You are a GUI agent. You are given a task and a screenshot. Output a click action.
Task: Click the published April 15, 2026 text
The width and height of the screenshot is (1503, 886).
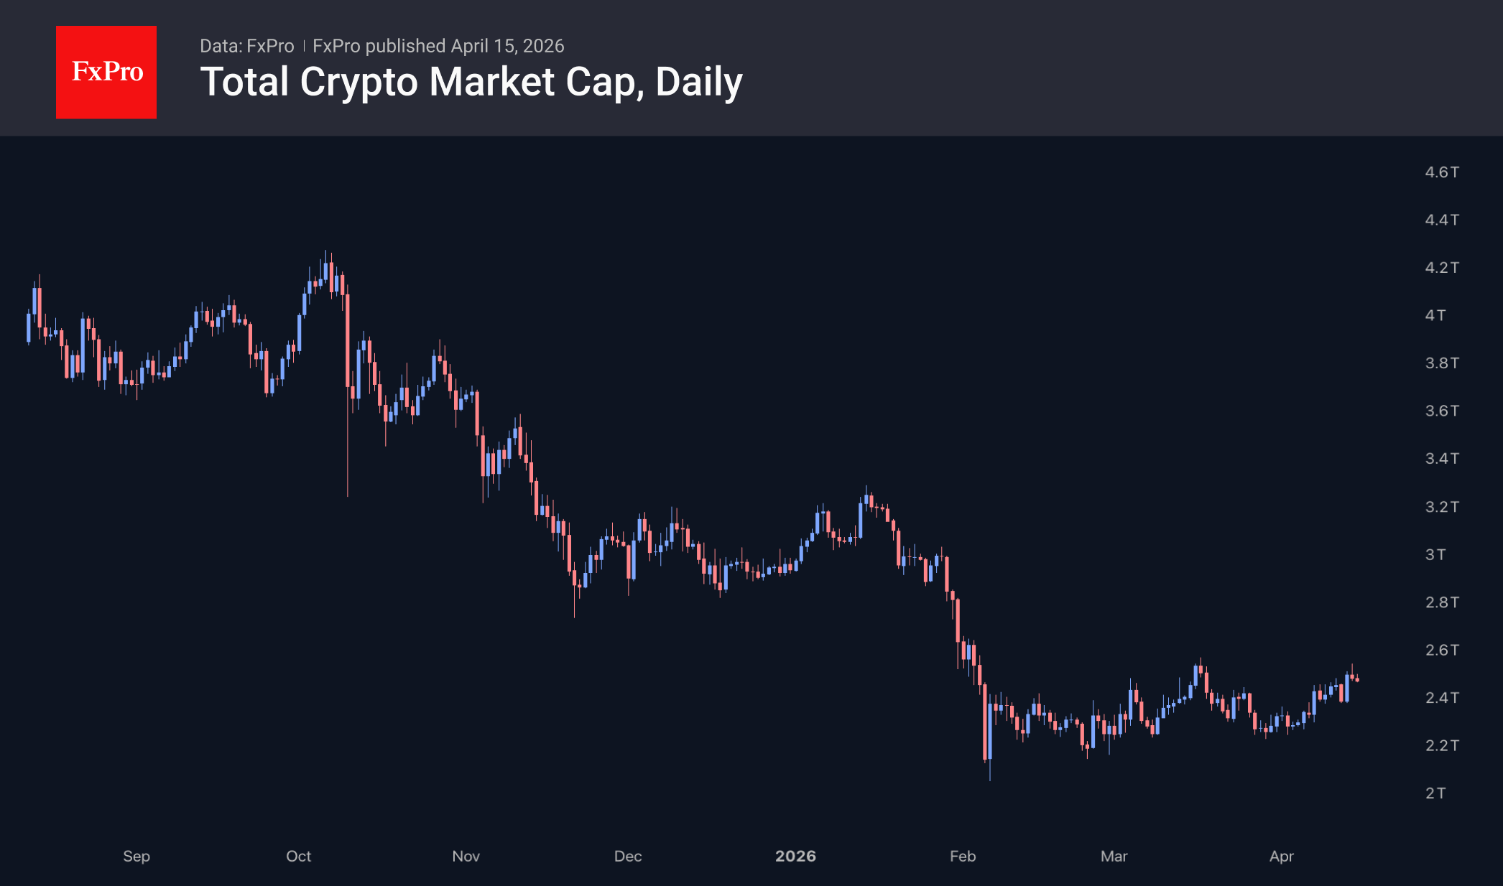(x=438, y=46)
